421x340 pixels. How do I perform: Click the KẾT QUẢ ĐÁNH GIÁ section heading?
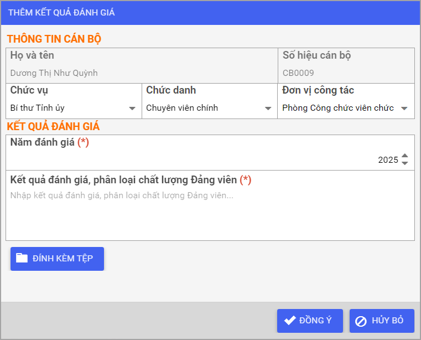click(x=53, y=126)
